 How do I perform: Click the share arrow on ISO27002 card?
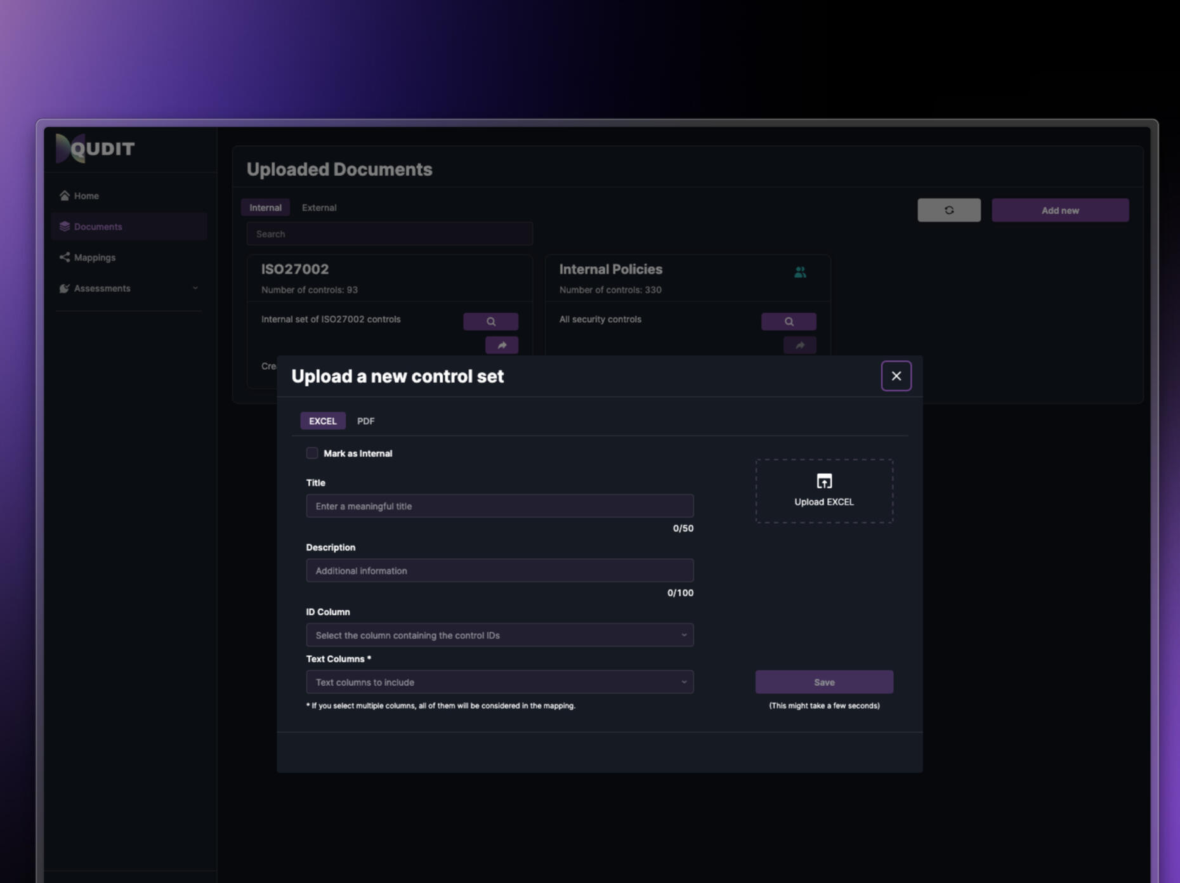coord(501,345)
